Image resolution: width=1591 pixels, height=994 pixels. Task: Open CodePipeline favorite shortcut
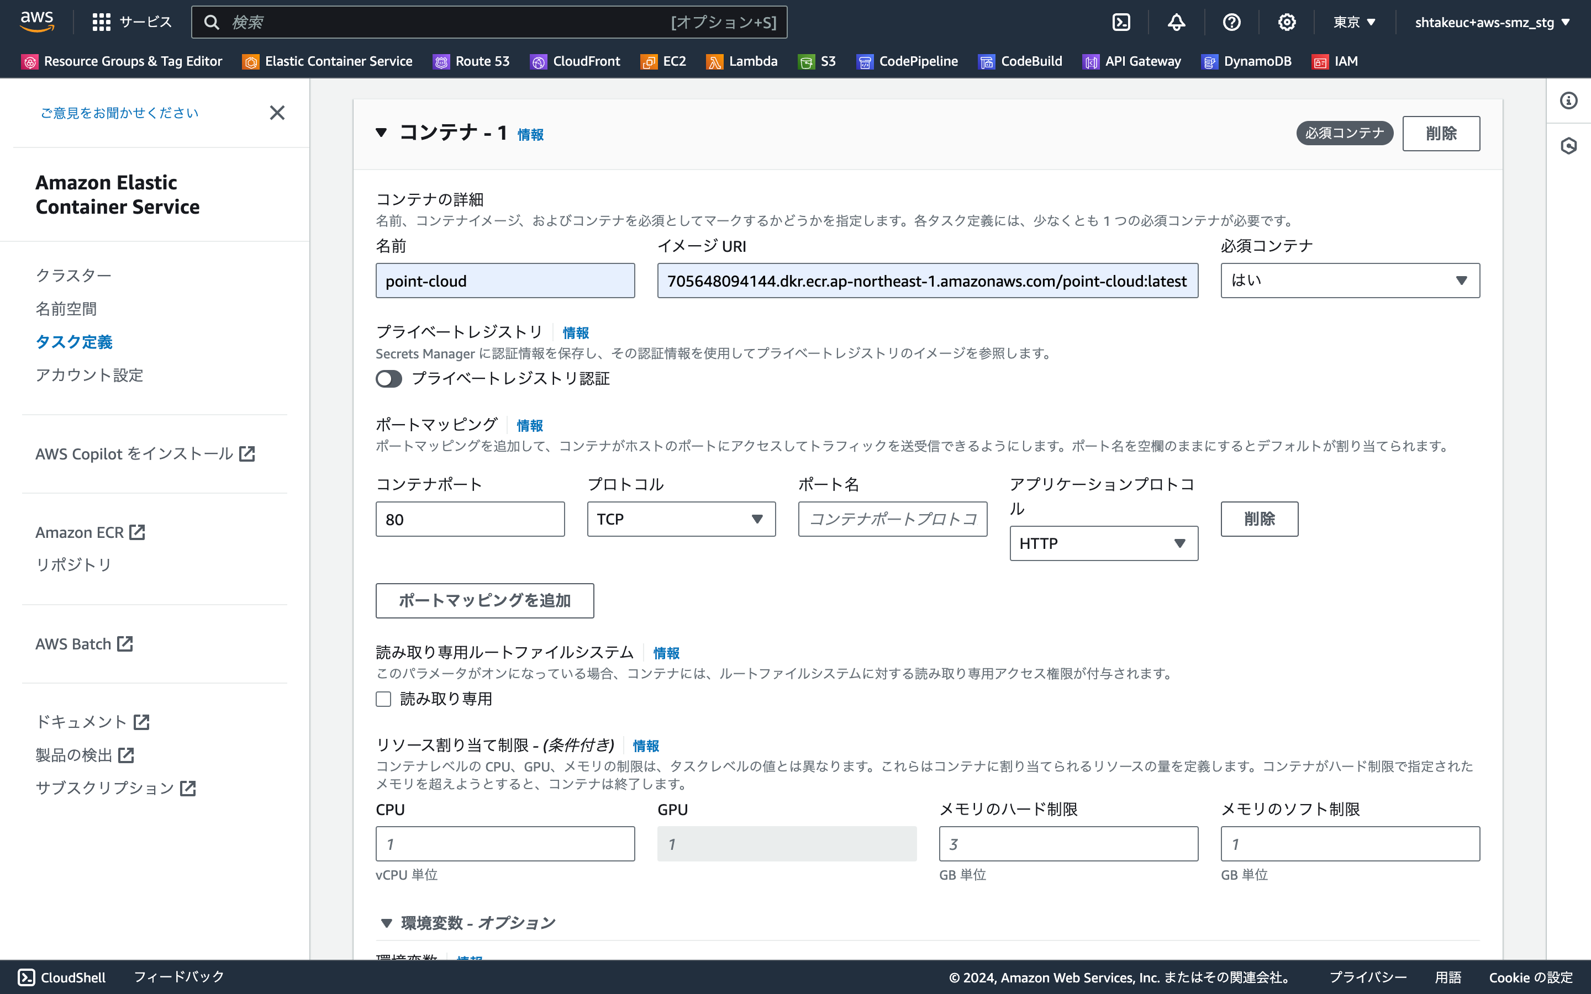907,61
